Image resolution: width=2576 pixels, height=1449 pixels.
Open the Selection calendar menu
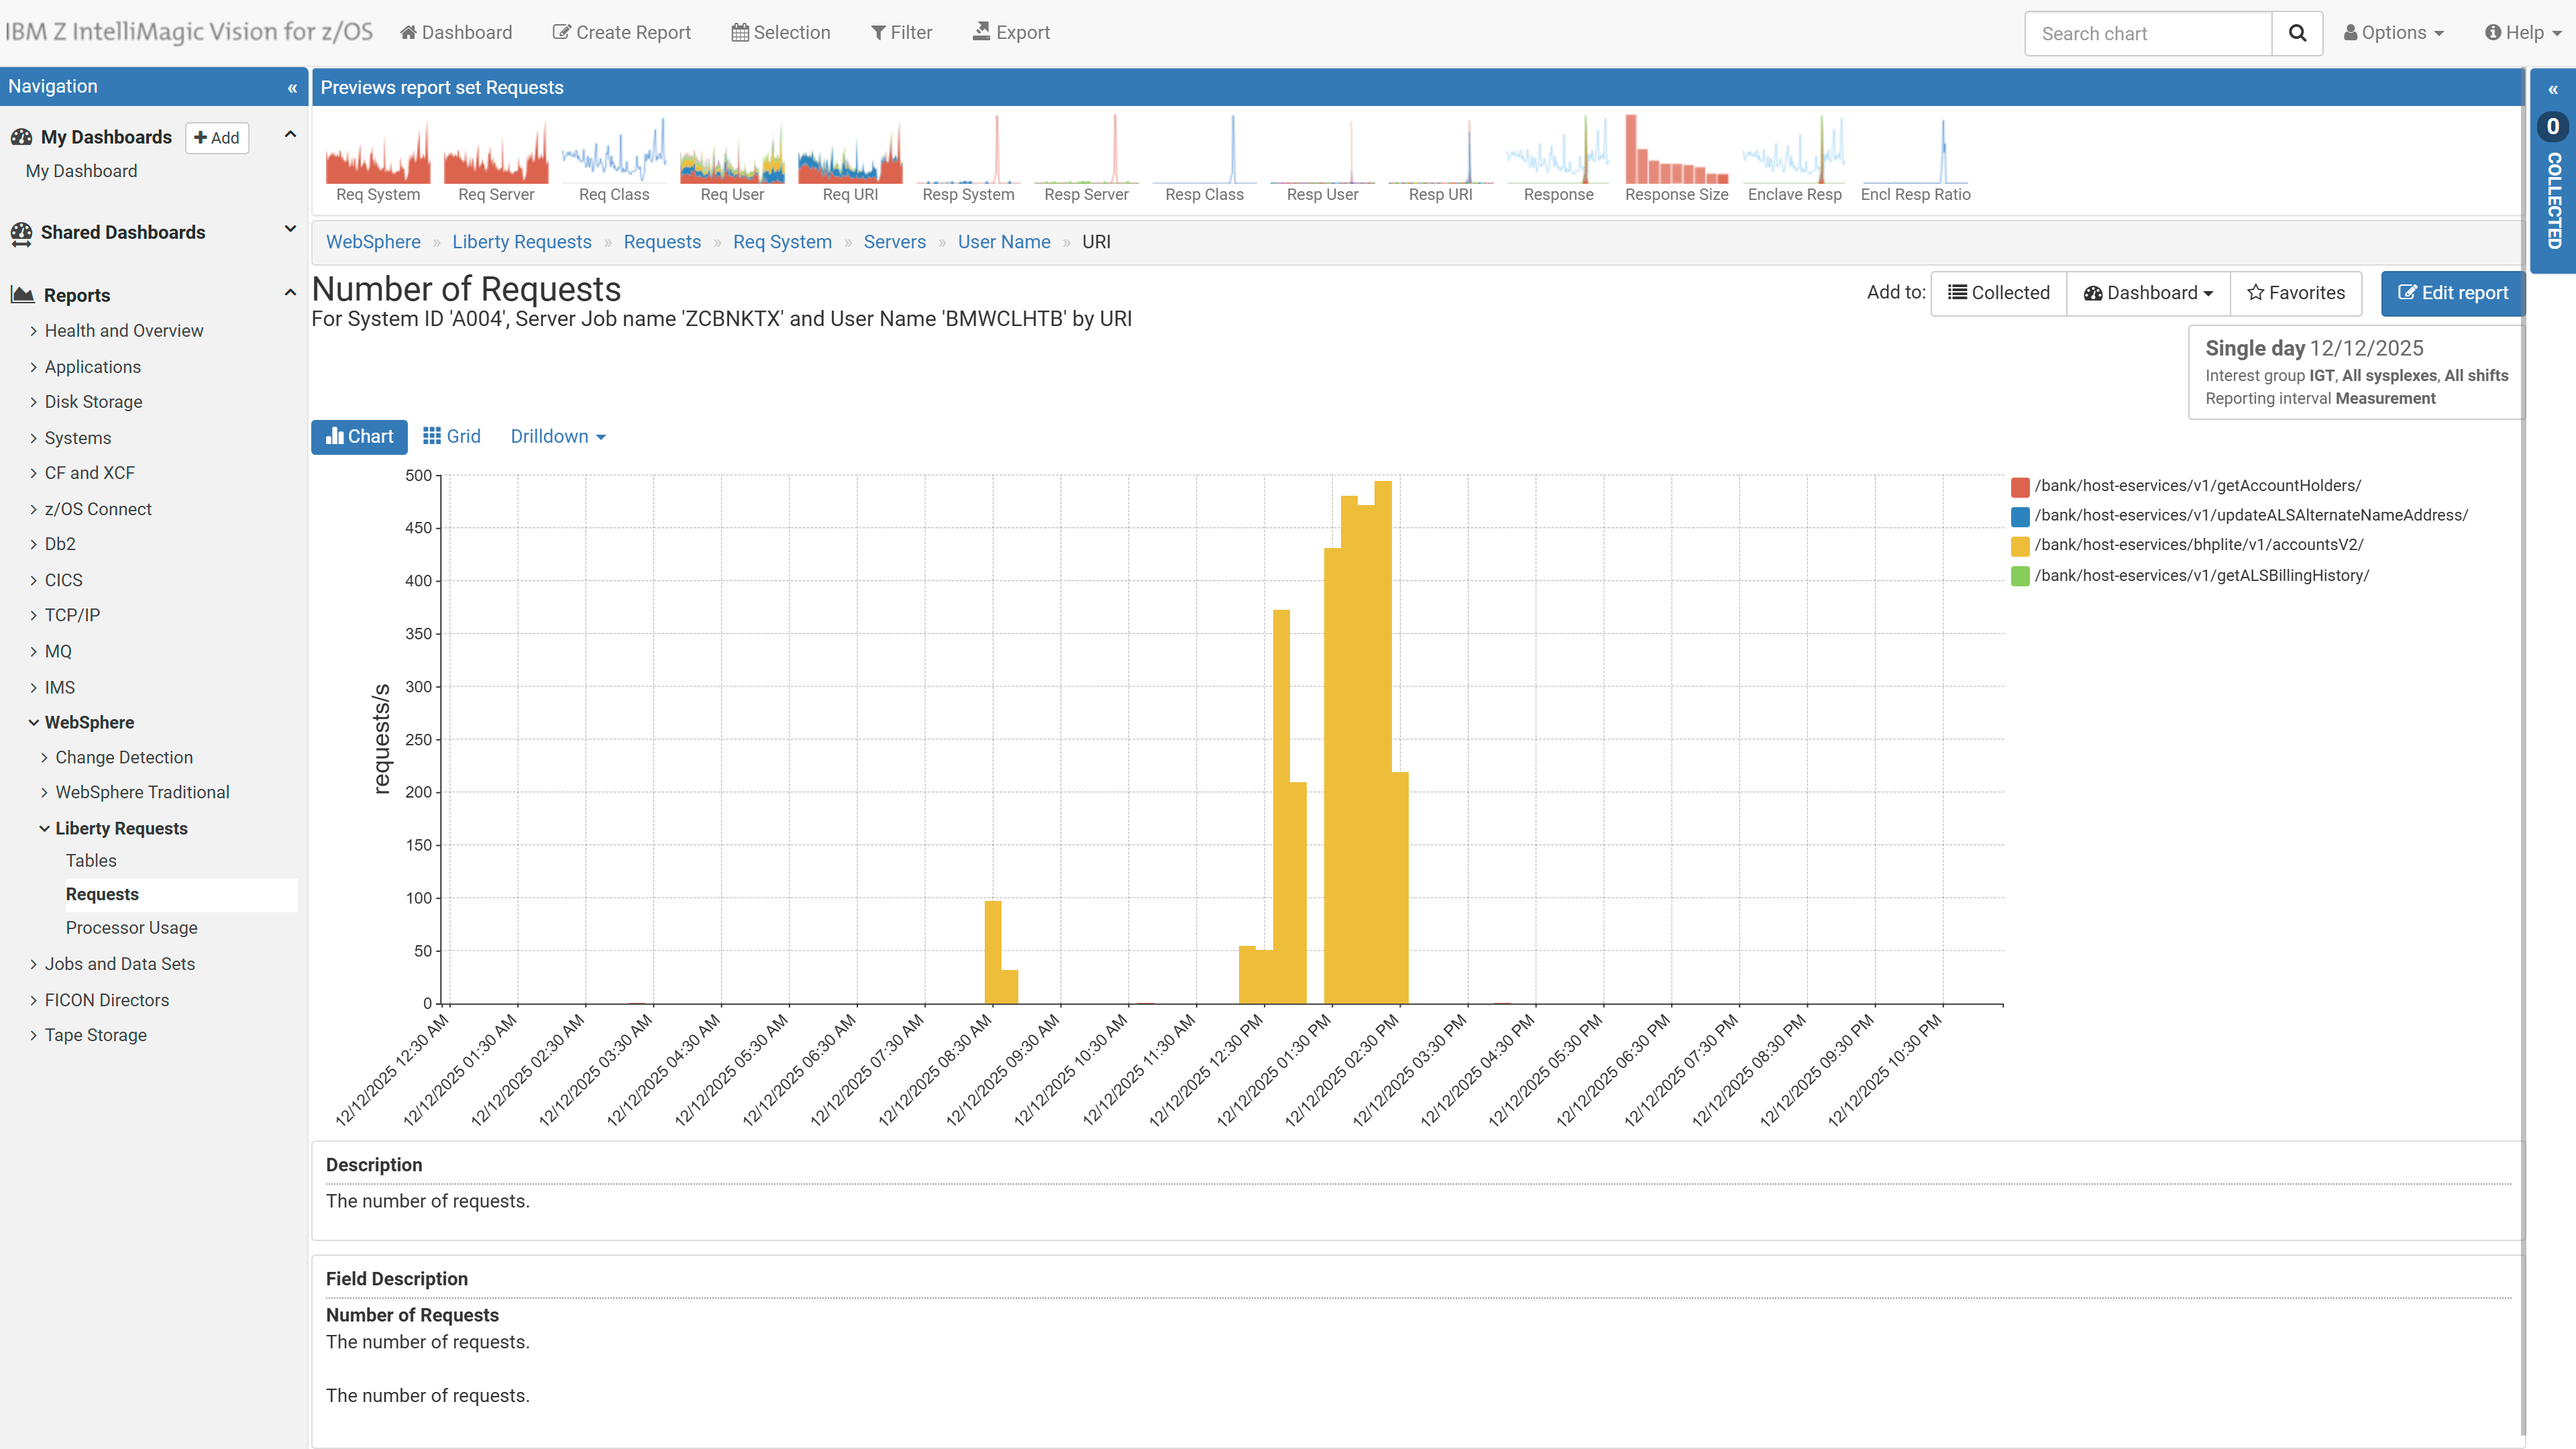(781, 32)
